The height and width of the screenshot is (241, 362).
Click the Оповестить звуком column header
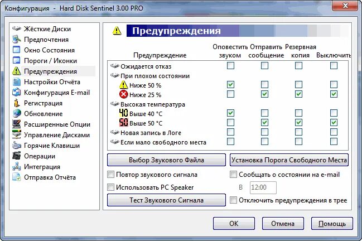click(230, 51)
